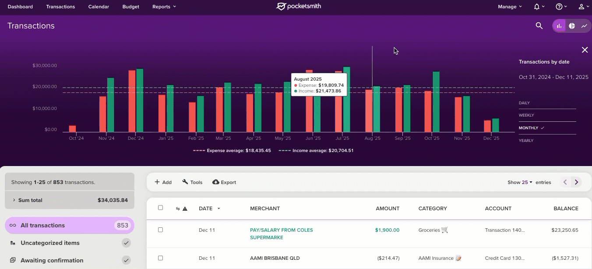This screenshot has height=269, width=592.
Task: Switch to pie chart view icon
Action: coord(572,26)
